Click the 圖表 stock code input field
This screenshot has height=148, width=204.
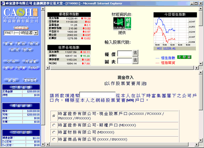click(125, 61)
